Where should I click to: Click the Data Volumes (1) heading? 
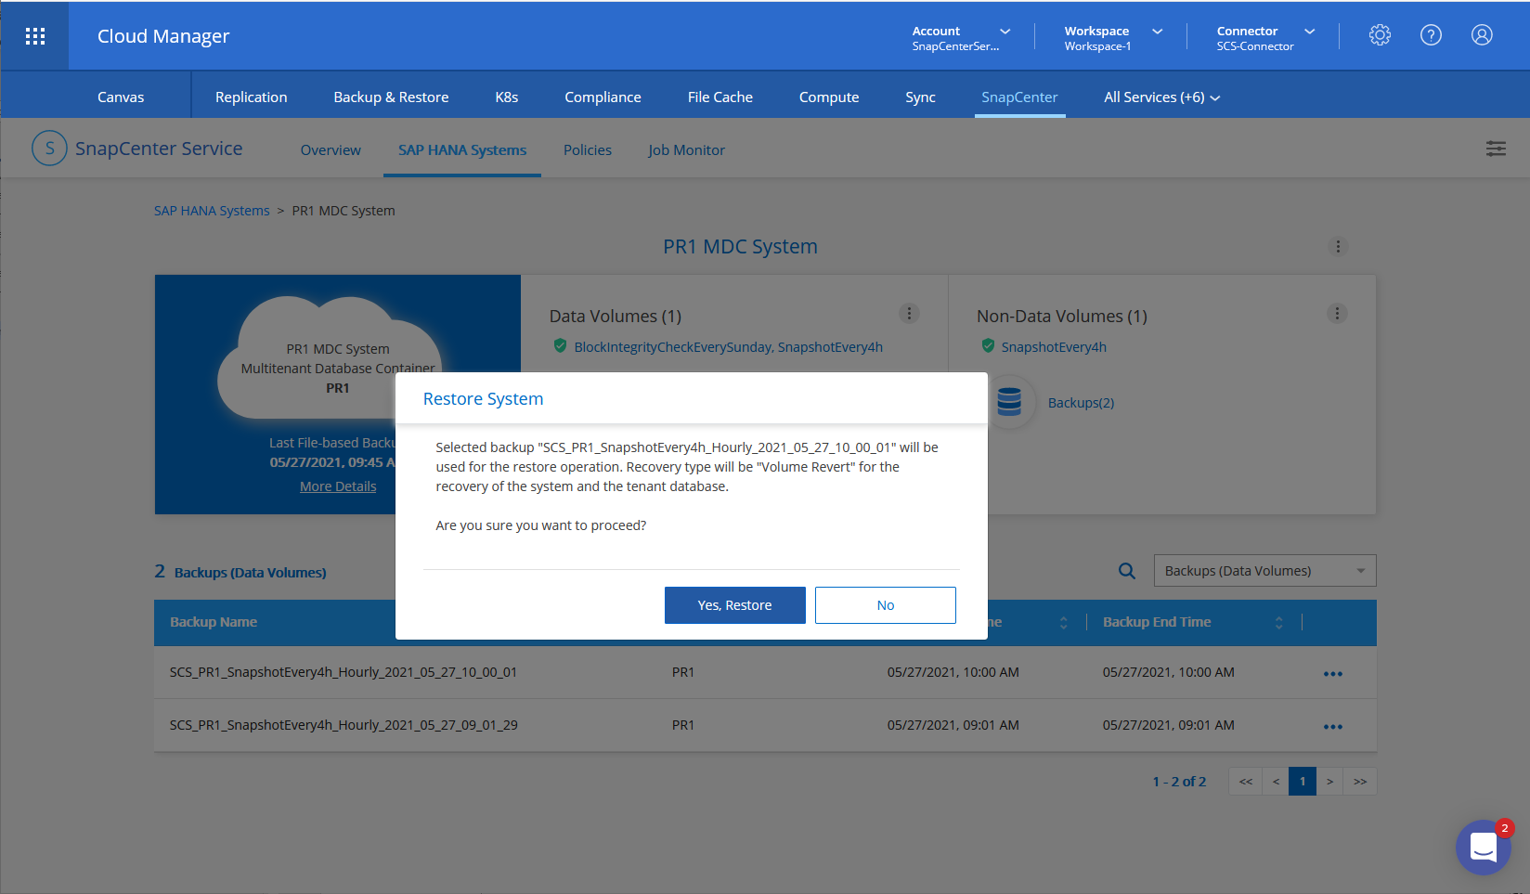coord(616,317)
